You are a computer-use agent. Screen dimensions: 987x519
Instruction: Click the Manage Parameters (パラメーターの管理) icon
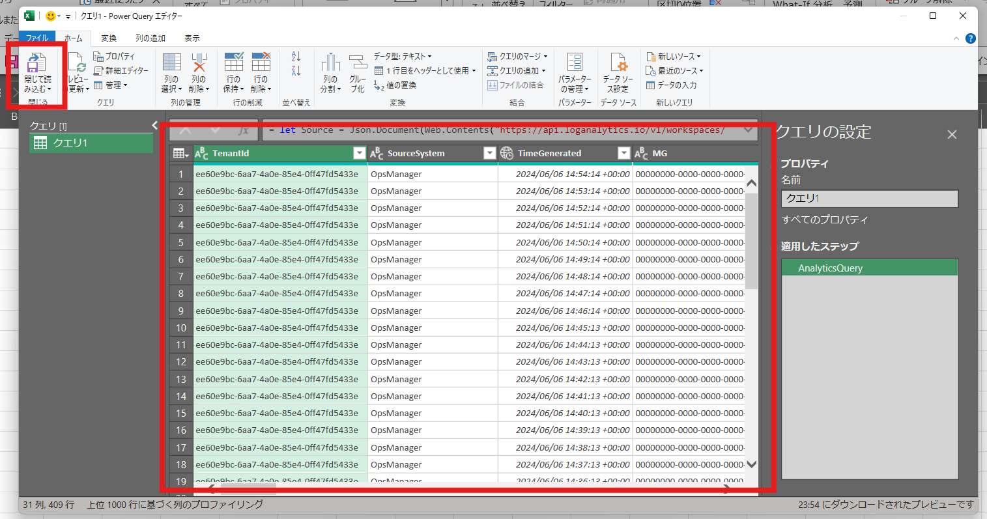pos(575,63)
